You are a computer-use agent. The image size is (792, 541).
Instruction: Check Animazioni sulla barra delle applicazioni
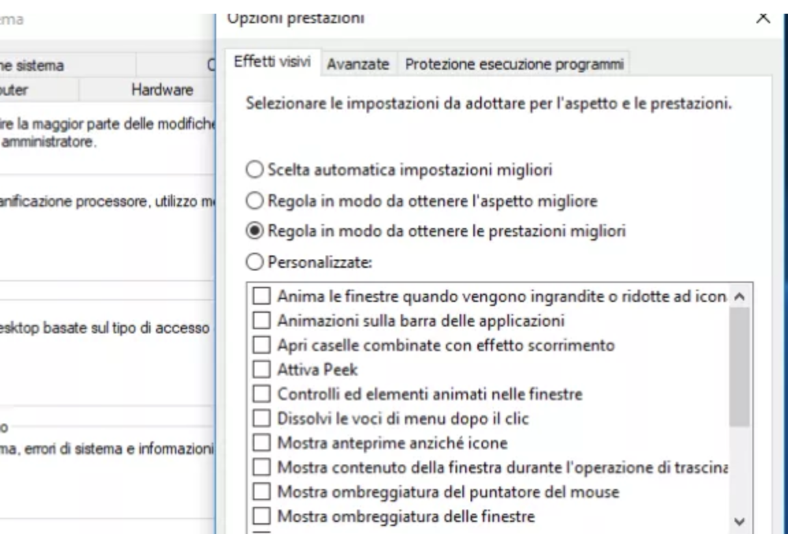coord(261,320)
